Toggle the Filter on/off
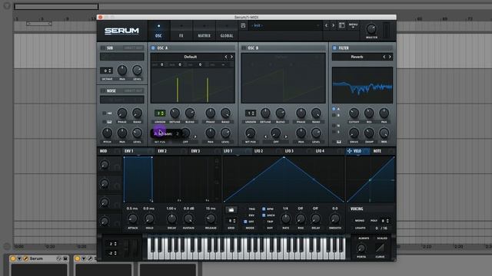 pos(334,48)
